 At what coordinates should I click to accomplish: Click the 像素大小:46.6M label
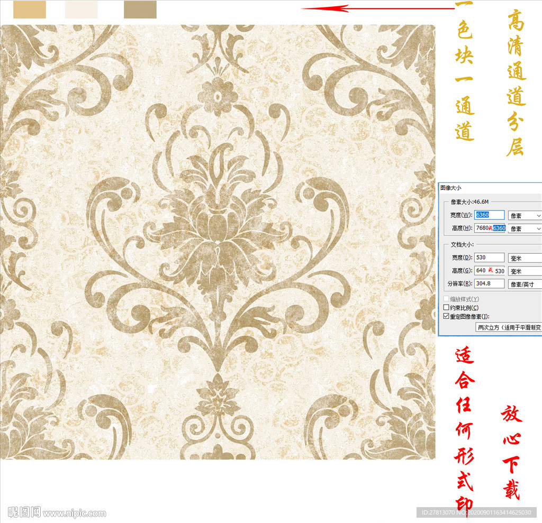(469, 201)
